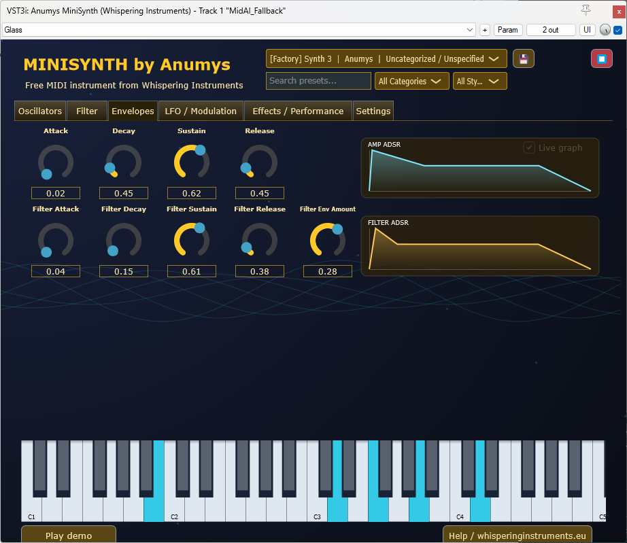Click the Filter Attack value 0.04
The height and width of the screenshot is (543, 627).
coord(56,271)
